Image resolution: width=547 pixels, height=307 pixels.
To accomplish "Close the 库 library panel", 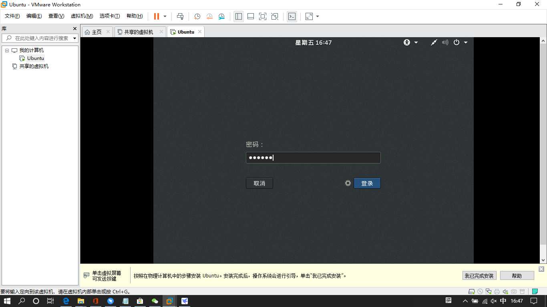I will (x=74, y=29).
